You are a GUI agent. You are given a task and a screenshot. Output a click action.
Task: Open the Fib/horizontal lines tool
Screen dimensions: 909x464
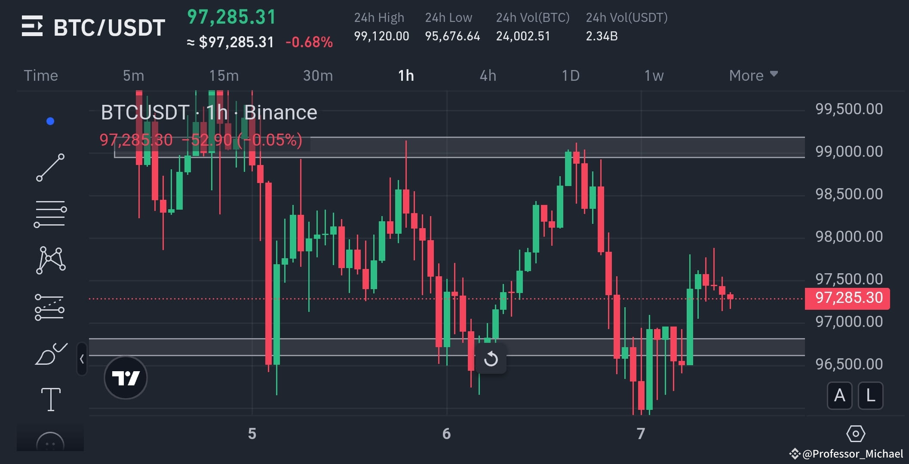pyautogui.click(x=50, y=213)
